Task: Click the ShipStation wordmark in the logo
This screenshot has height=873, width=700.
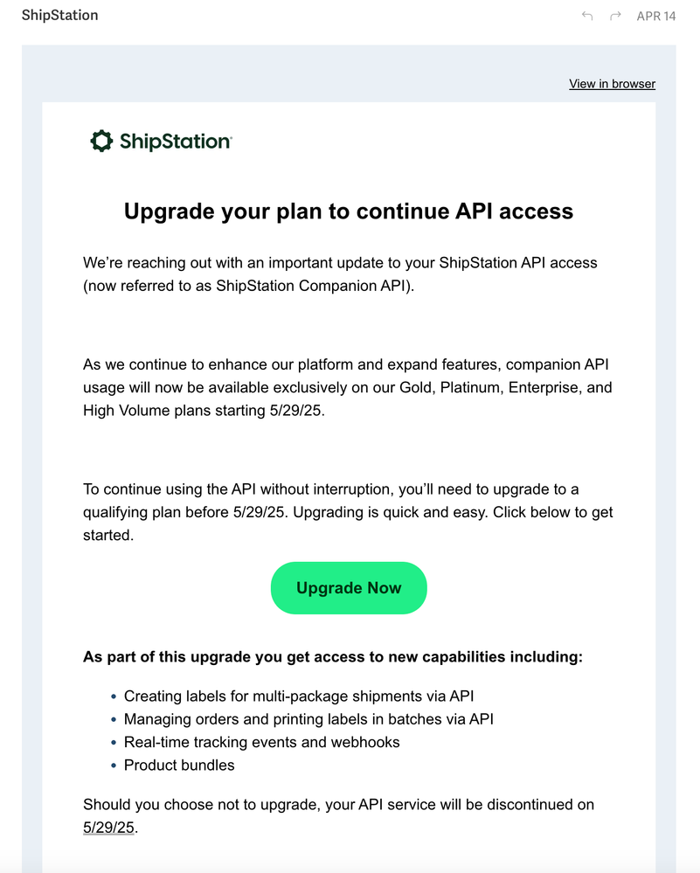Action: [175, 142]
